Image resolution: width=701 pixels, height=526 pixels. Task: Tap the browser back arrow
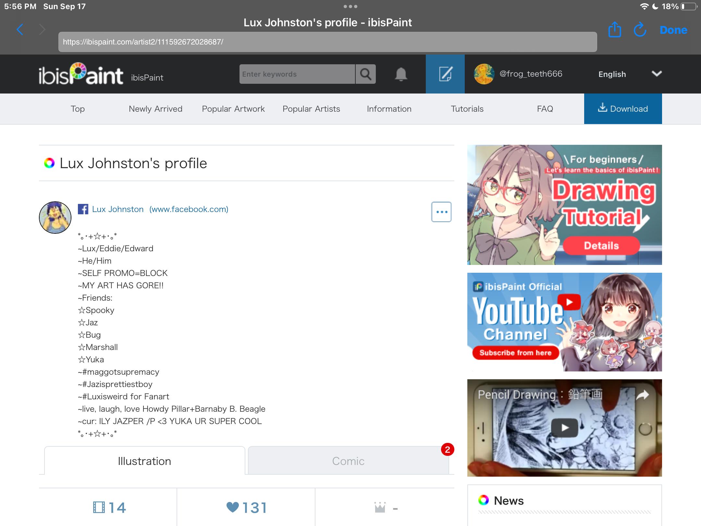click(20, 30)
